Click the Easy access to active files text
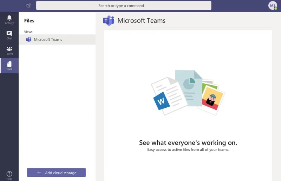281x181 pixels. pos(188,150)
